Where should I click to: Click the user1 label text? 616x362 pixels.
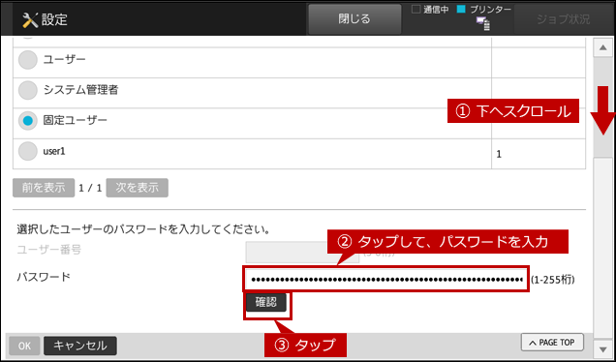[54, 151]
